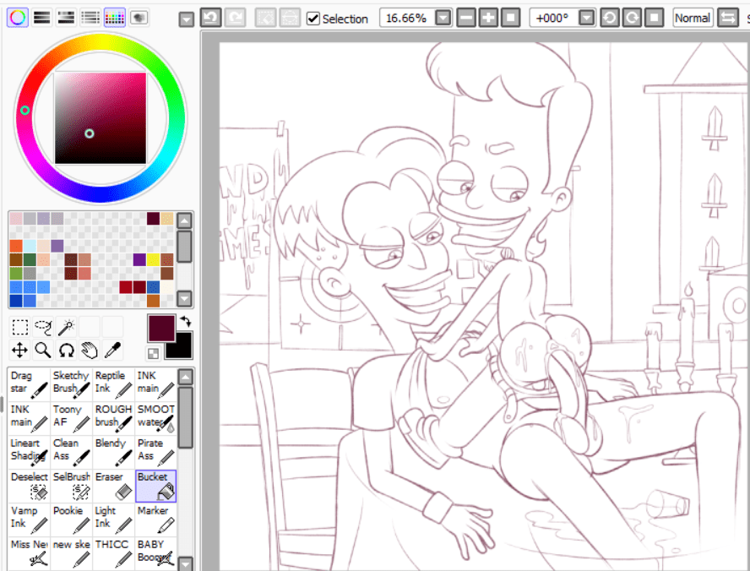This screenshot has height=571, width=750.
Task: Toggle the color wheel panel view
Action: 17,17
